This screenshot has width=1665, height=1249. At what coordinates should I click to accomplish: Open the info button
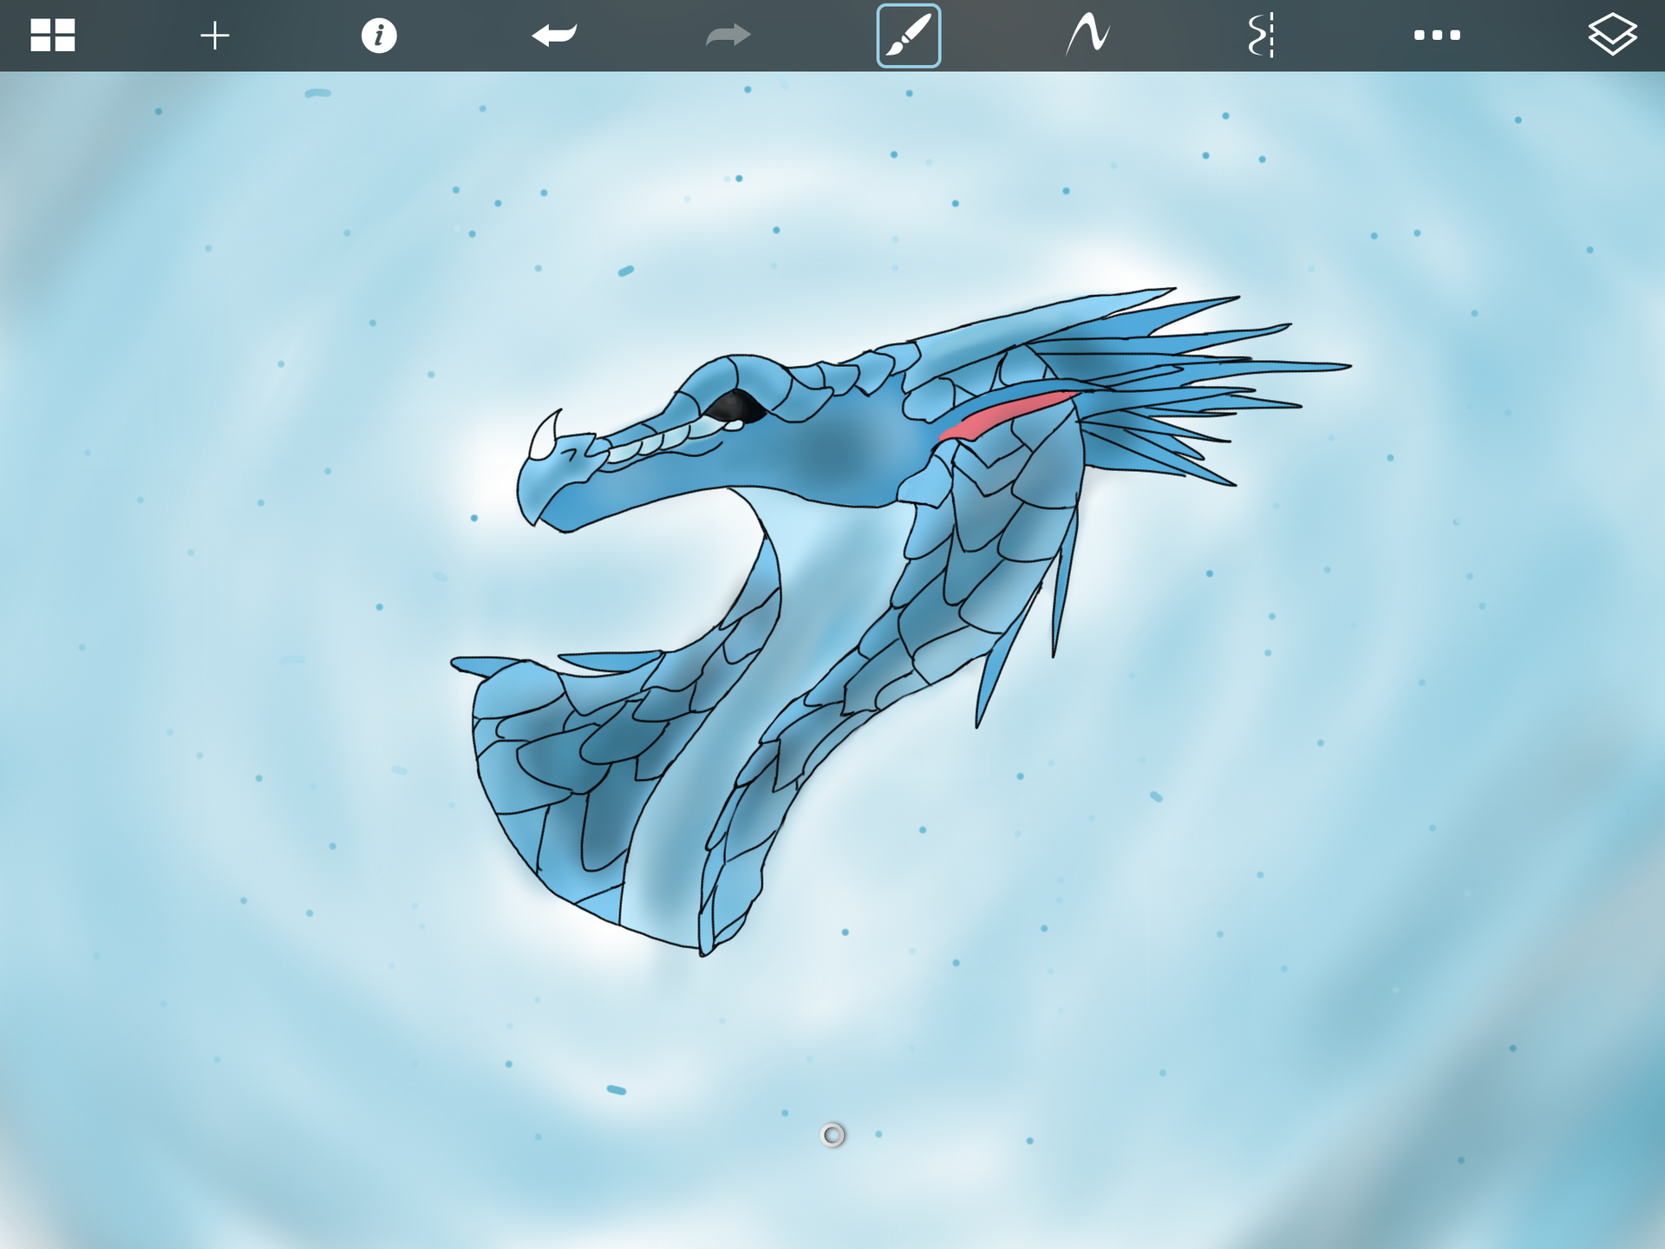[379, 36]
